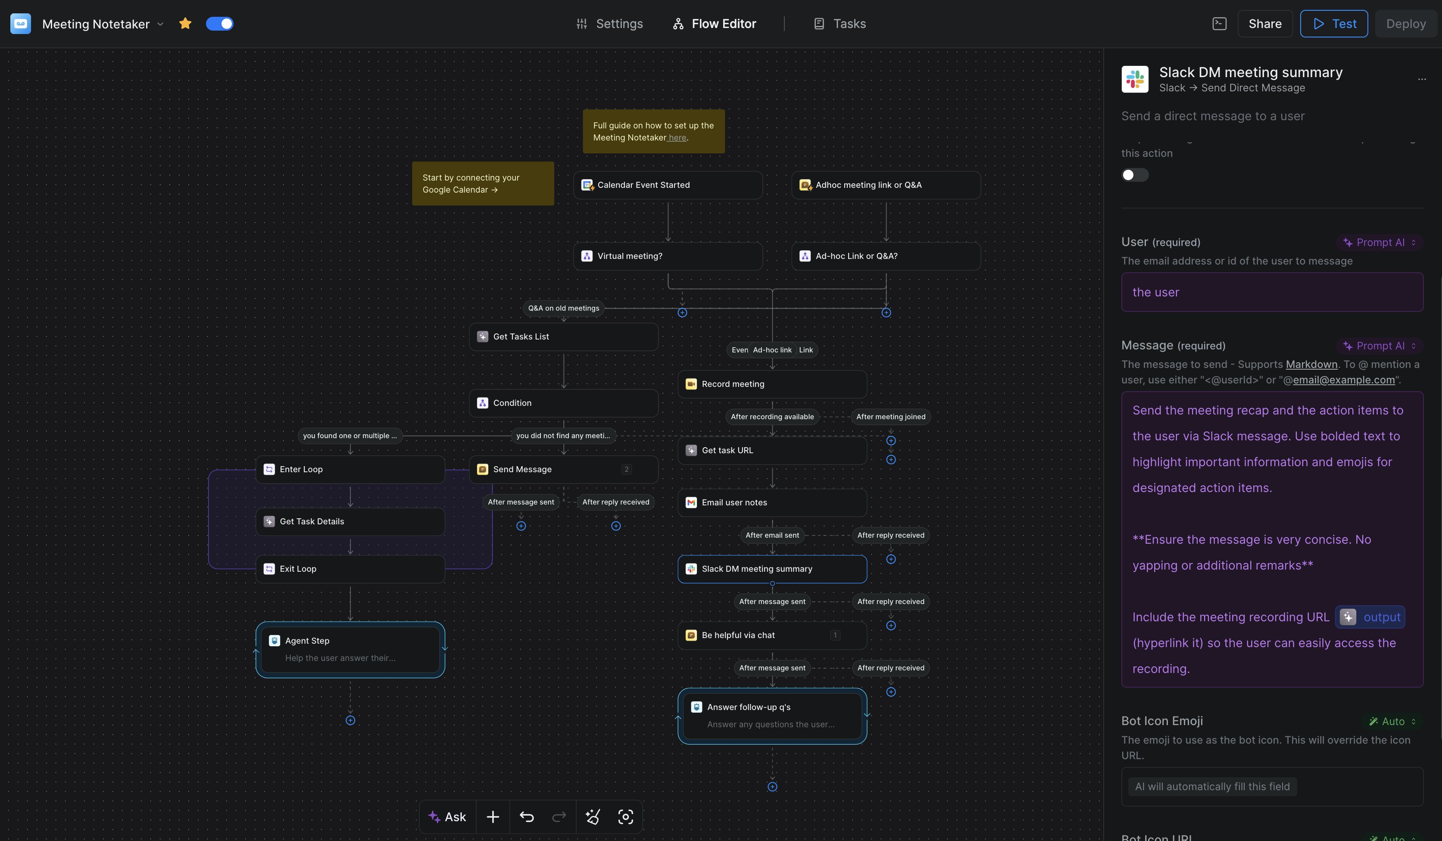Click the undo arrow in bottom toolbar

click(527, 817)
